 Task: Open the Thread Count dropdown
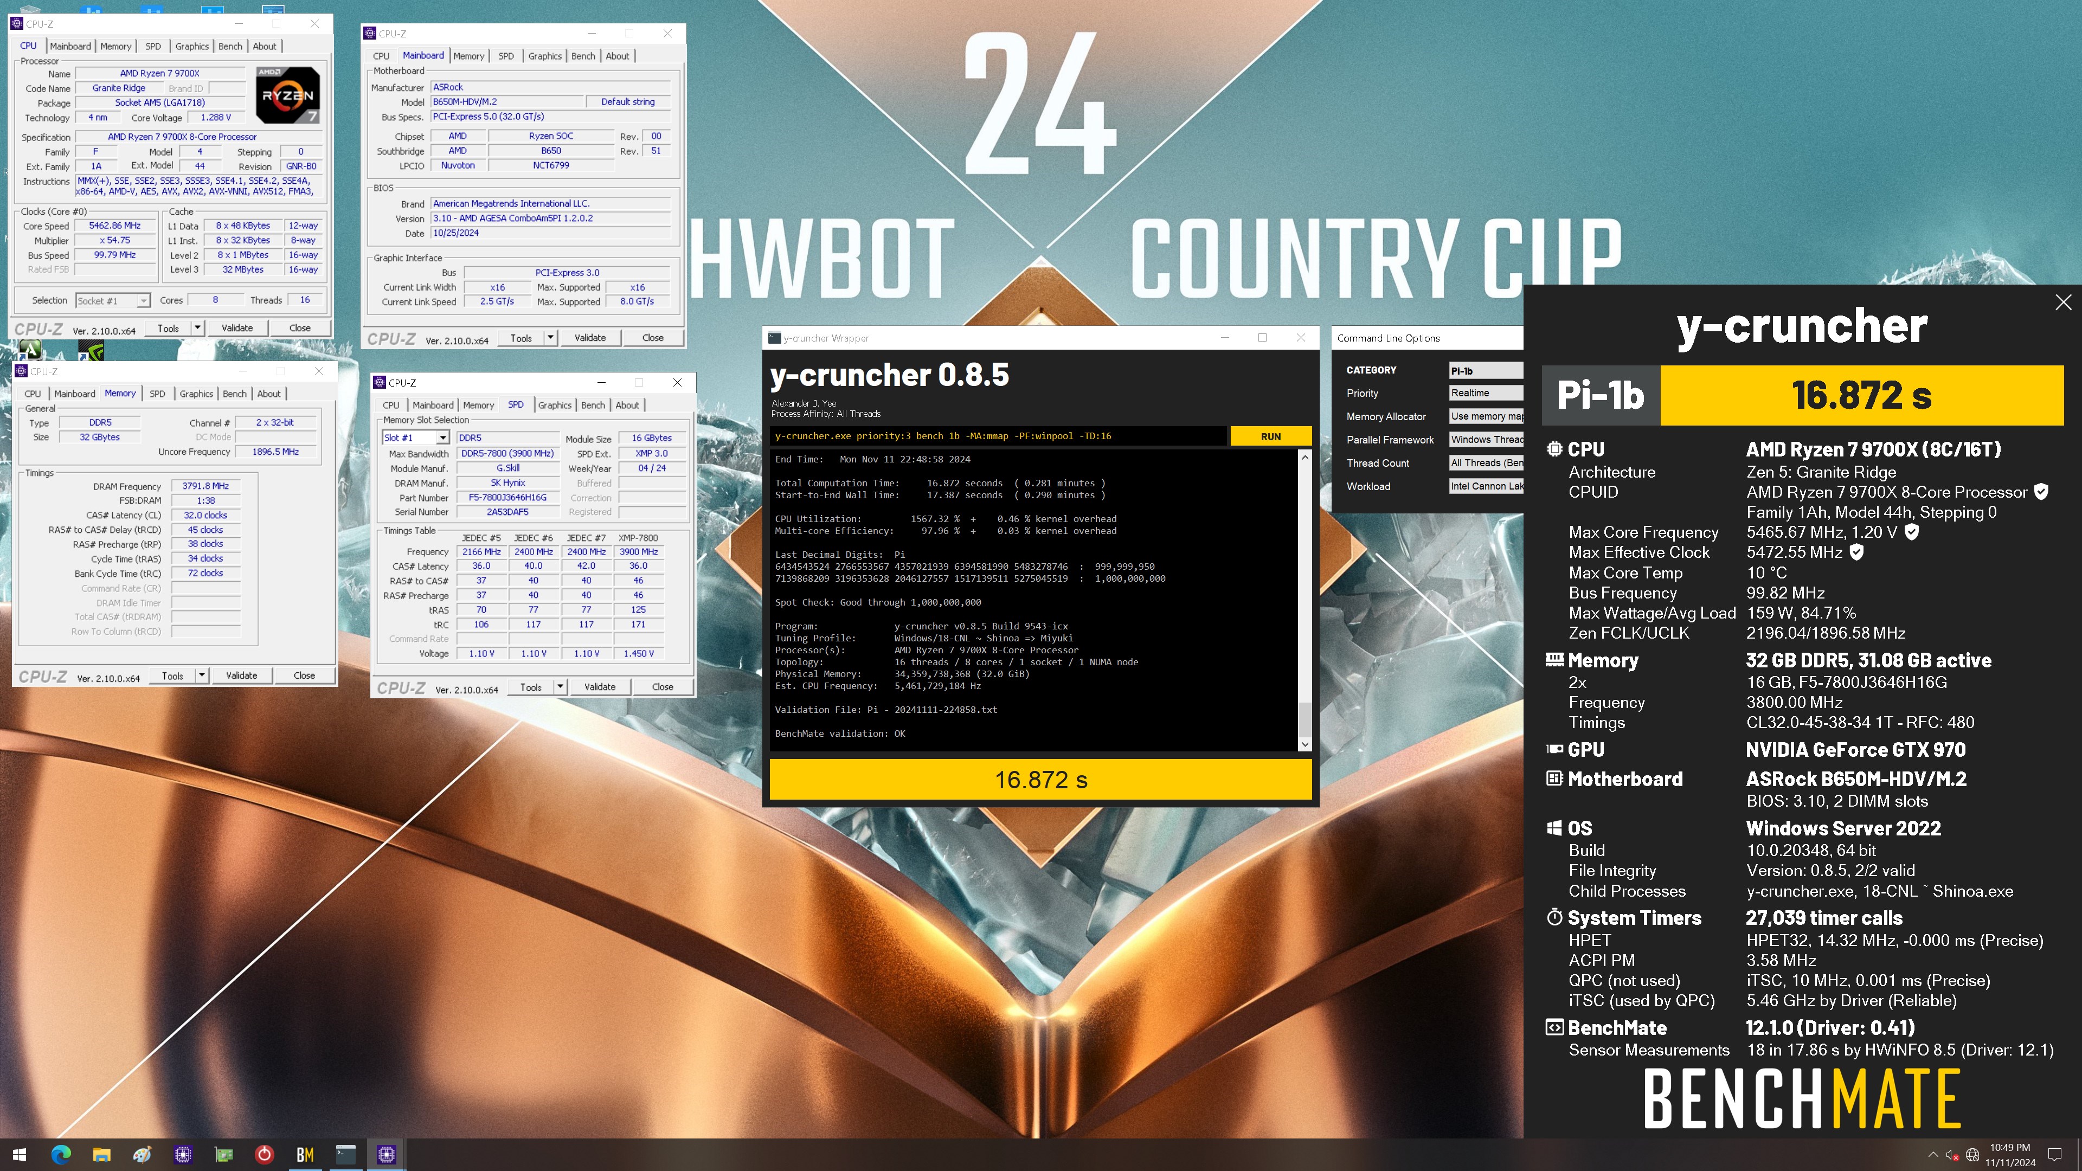1486,463
